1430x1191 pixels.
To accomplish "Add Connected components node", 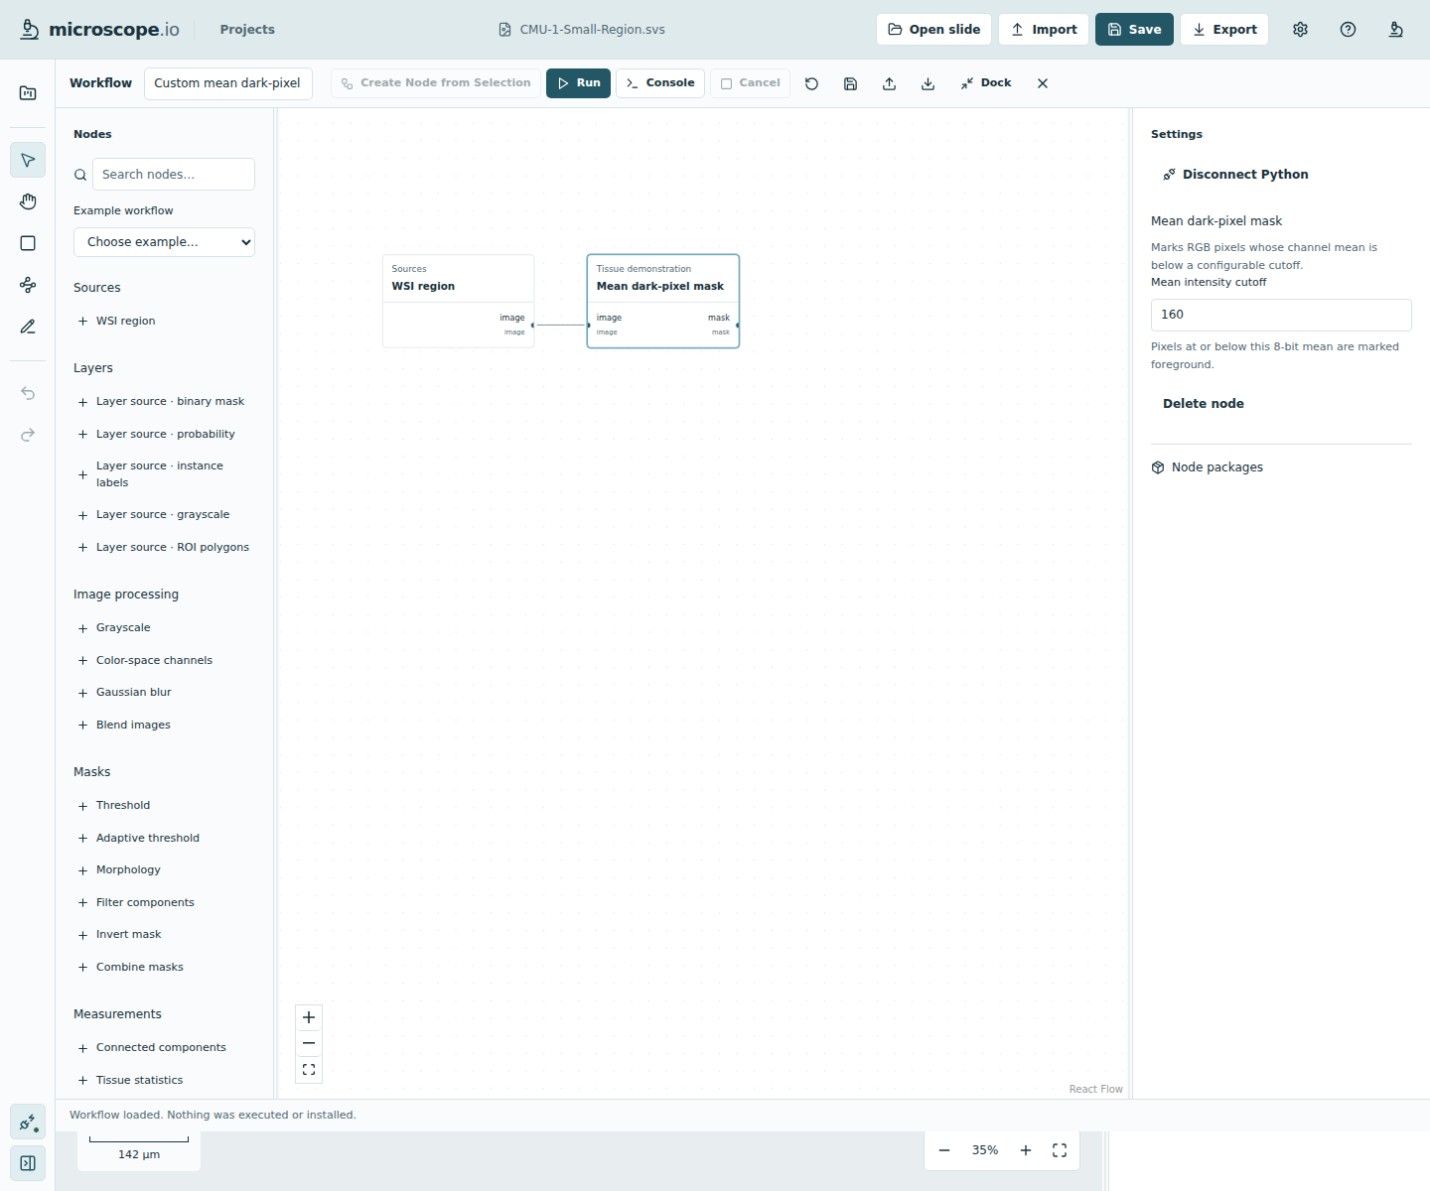I will tap(164, 1047).
